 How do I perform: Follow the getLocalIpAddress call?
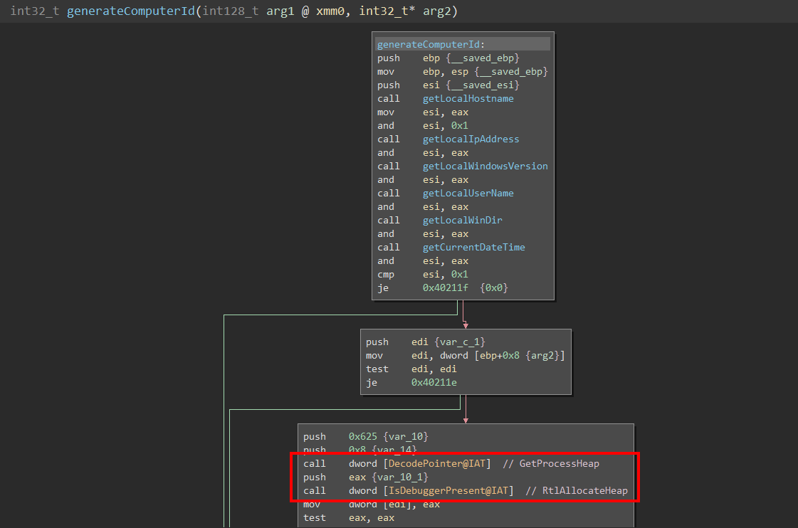(x=471, y=139)
